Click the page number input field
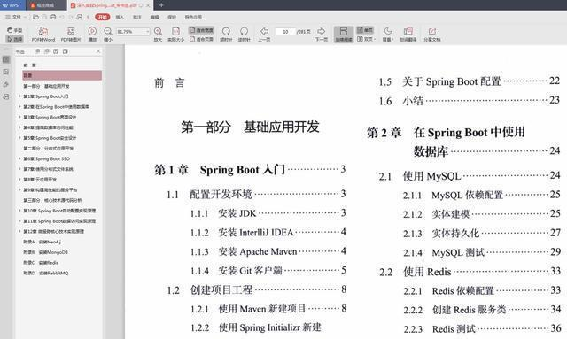Viewport: 567px width, 339px height. click(285, 32)
